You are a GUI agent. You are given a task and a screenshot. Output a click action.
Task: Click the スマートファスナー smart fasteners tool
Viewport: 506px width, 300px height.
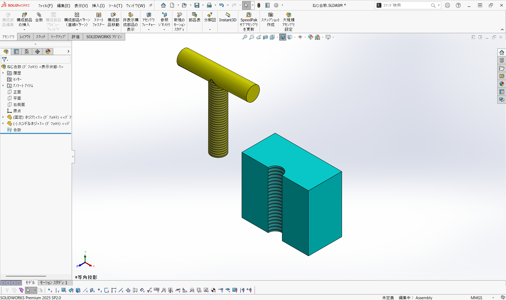click(x=99, y=19)
